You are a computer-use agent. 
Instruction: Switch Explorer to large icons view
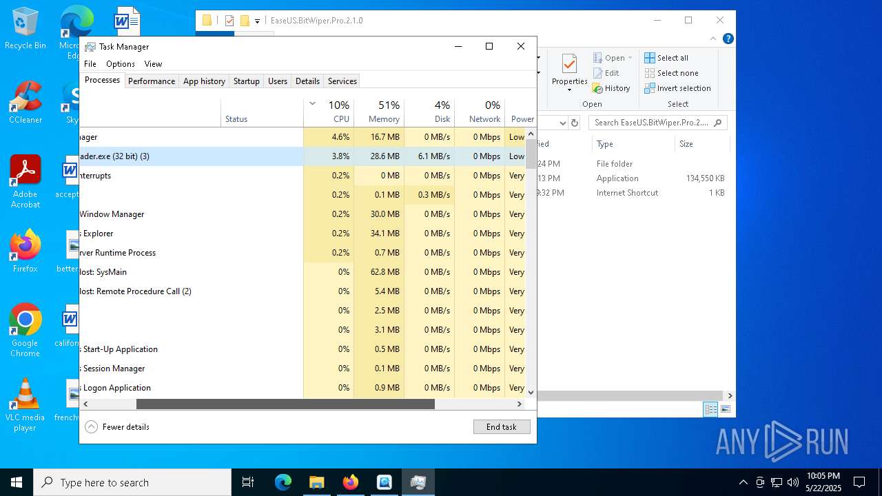pyautogui.click(x=726, y=409)
